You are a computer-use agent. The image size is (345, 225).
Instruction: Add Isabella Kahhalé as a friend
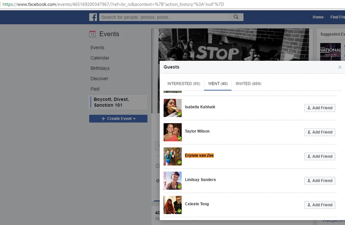tap(320, 108)
